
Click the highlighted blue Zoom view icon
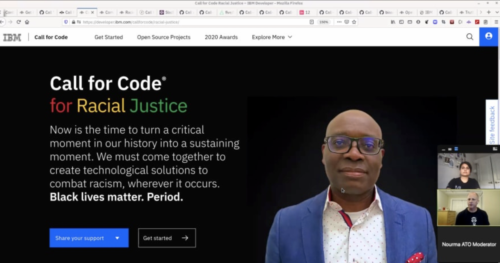456,149
